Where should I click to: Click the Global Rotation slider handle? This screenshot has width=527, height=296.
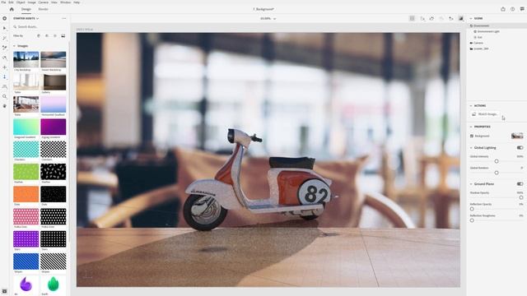click(x=497, y=173)
